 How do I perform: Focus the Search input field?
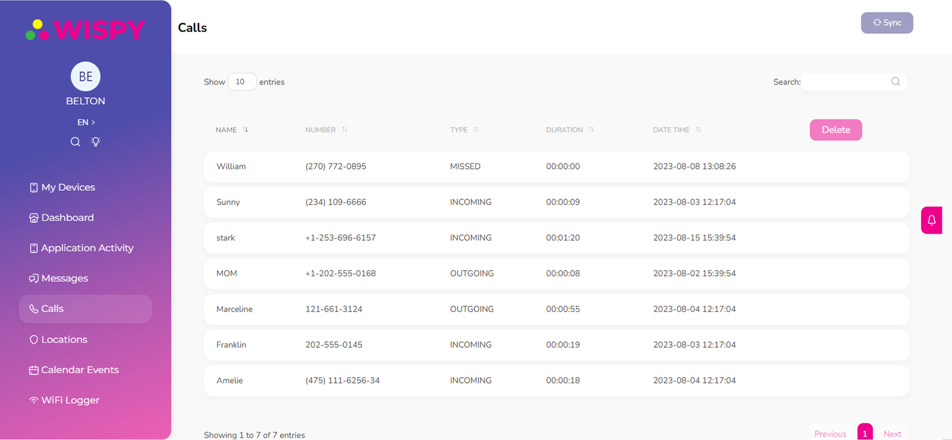tap(854, 81)
